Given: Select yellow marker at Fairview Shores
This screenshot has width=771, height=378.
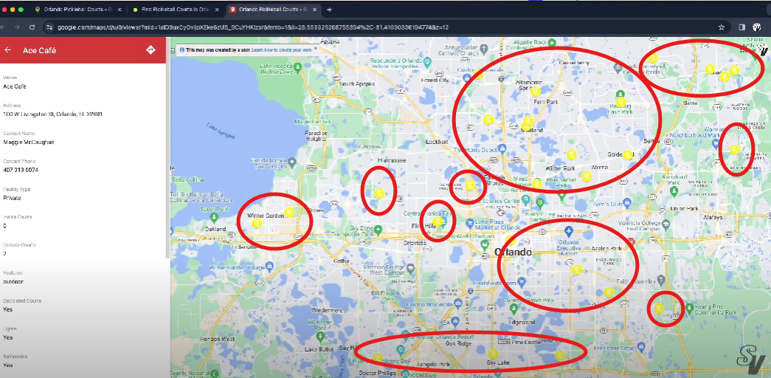Looking at the screenshot, I should tap(469, 185).
